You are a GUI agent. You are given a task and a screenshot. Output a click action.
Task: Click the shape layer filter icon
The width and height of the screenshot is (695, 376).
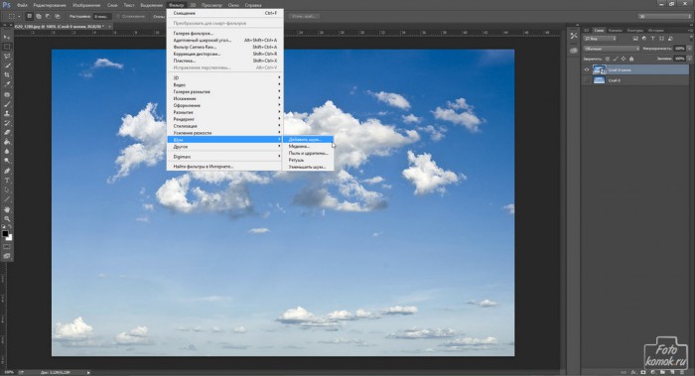click(x=661, y=39)
